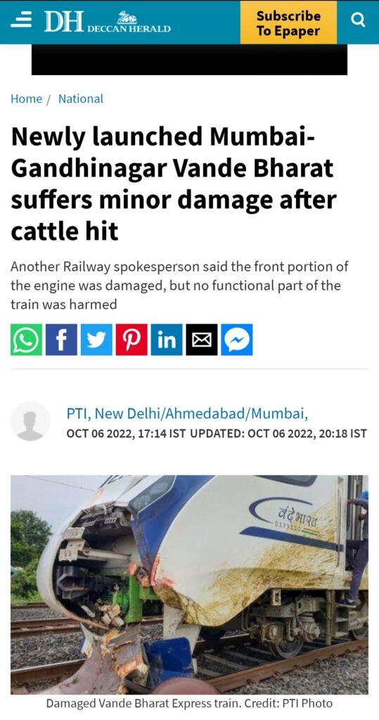Share article via WhatsApp icon
This screenshot has width=379, height=720.
pyautogui.click(x=26, y=340)
